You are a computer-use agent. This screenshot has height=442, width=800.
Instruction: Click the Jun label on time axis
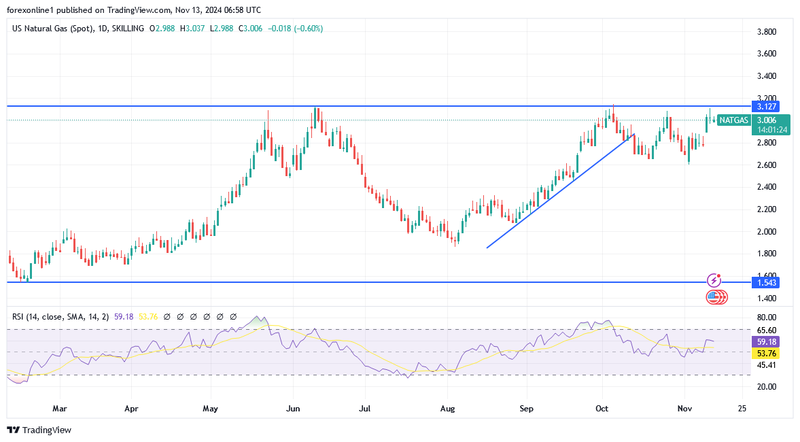pos(293,408)
